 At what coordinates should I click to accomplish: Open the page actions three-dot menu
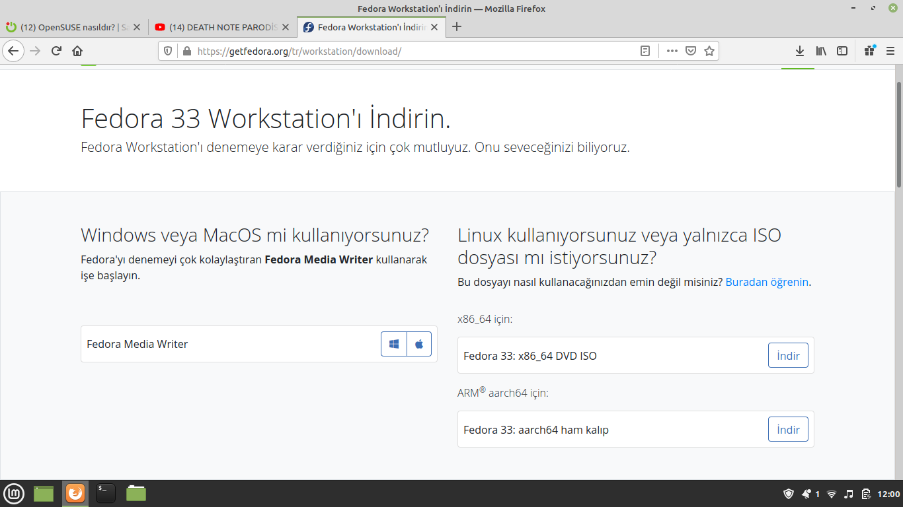pyautogui.click(x=672, y=51)
